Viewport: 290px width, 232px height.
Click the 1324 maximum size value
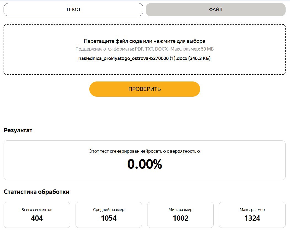point(252,218)
